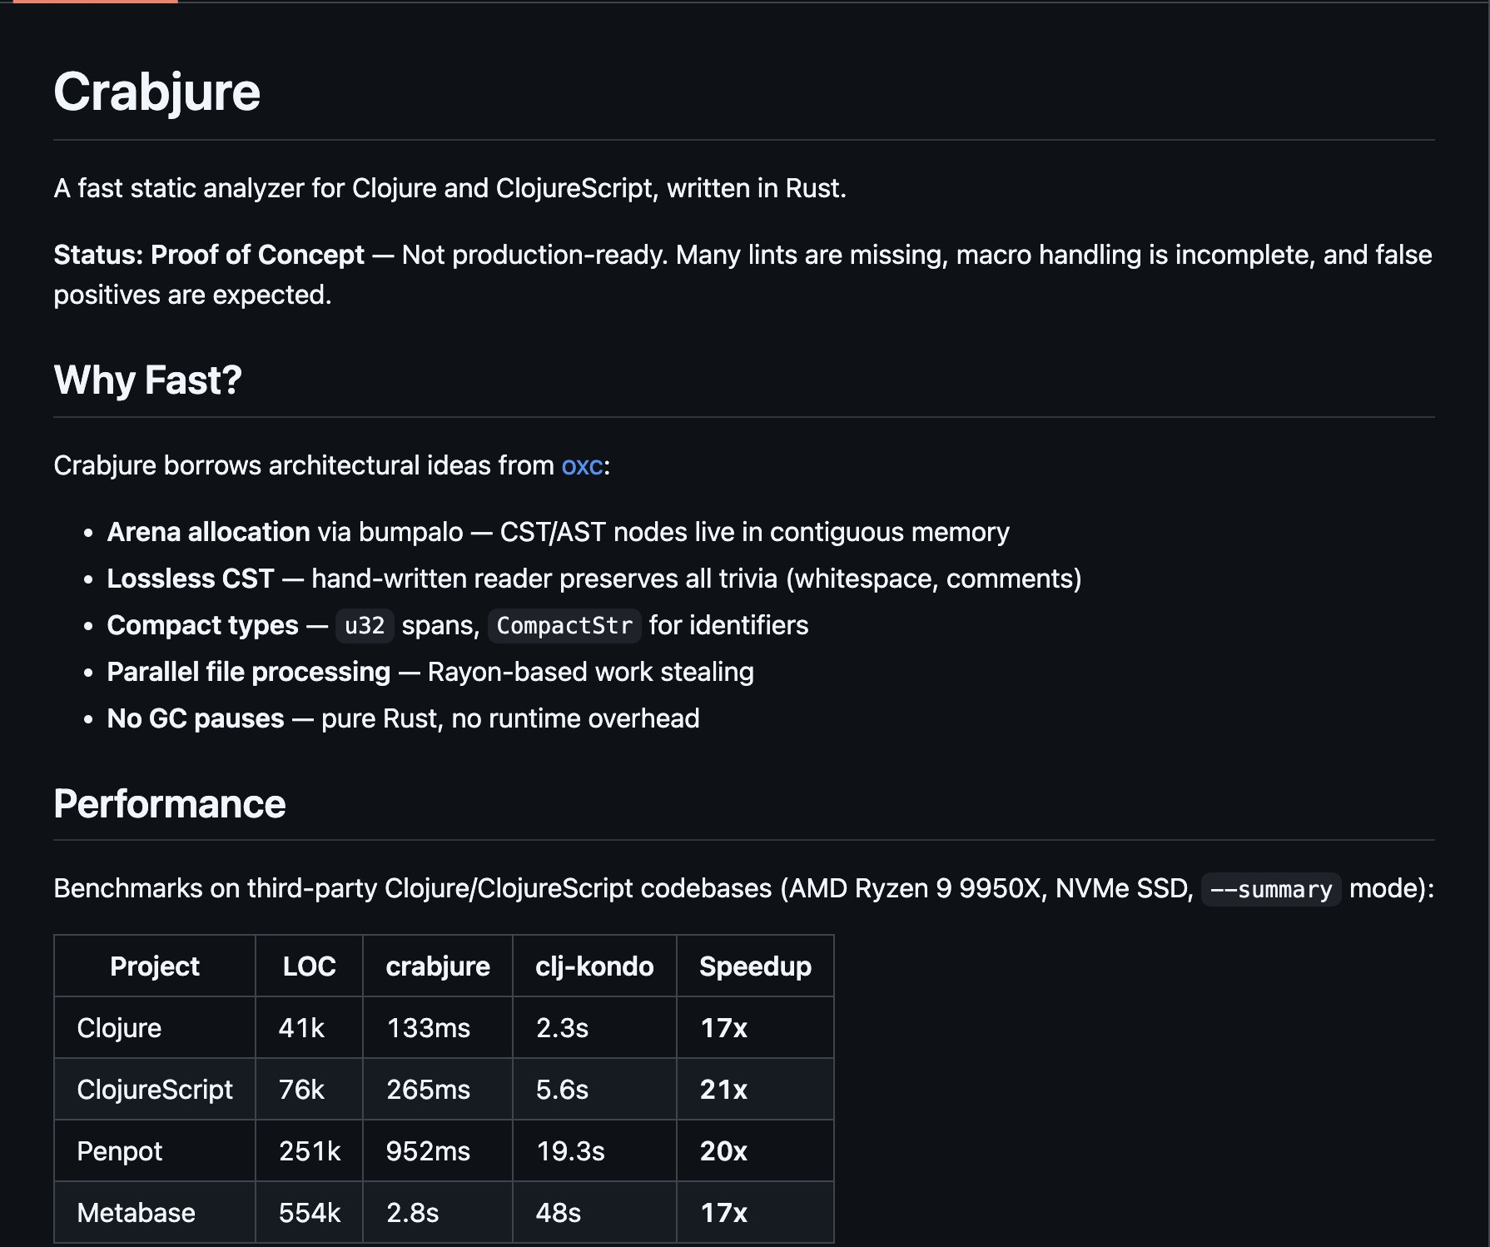This screenshot has width=1490, height=1247.
Task: Open the oxc hyperlink
Action: click(x=582, y=465)
